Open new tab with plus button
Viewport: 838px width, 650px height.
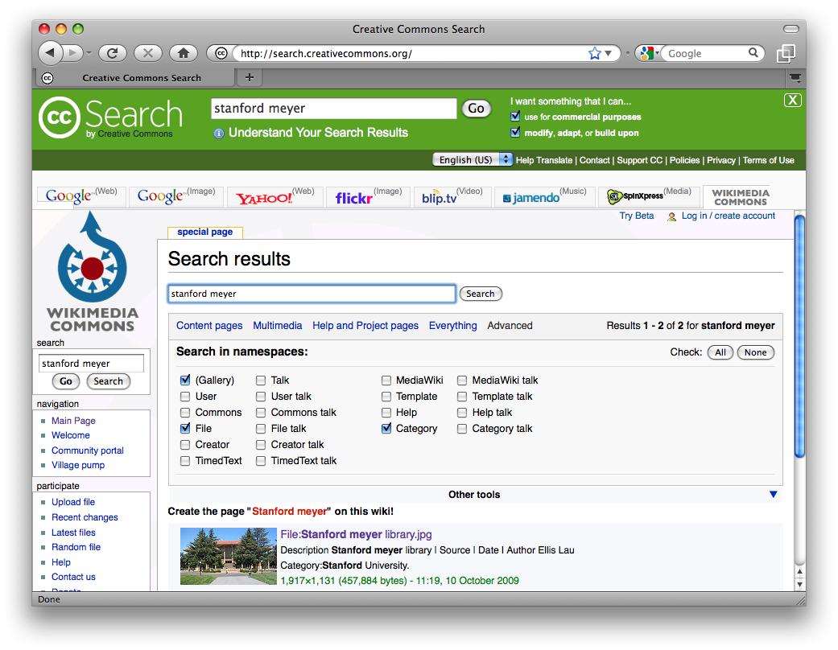249,77
